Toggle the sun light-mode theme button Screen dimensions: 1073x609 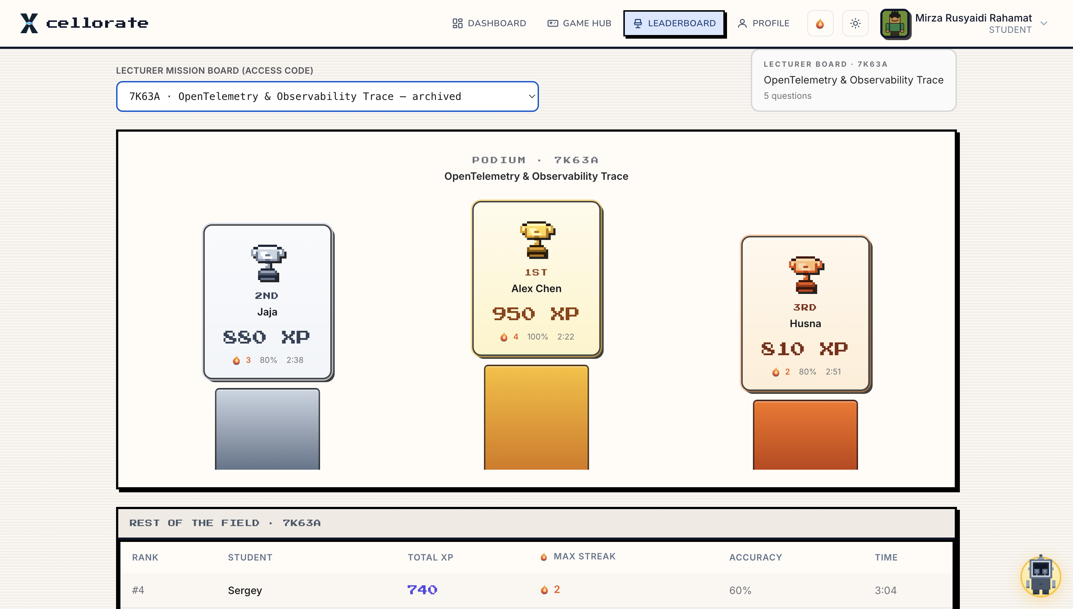855,23
